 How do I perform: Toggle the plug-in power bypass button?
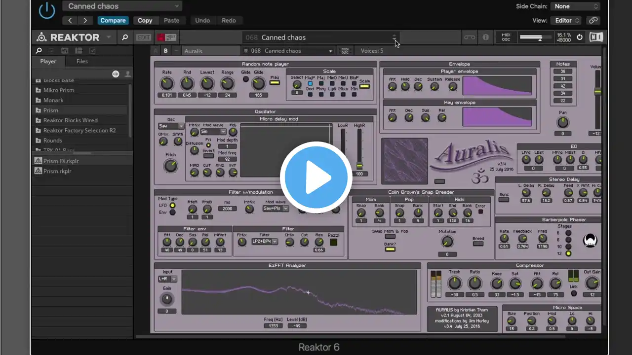(47, 10)
